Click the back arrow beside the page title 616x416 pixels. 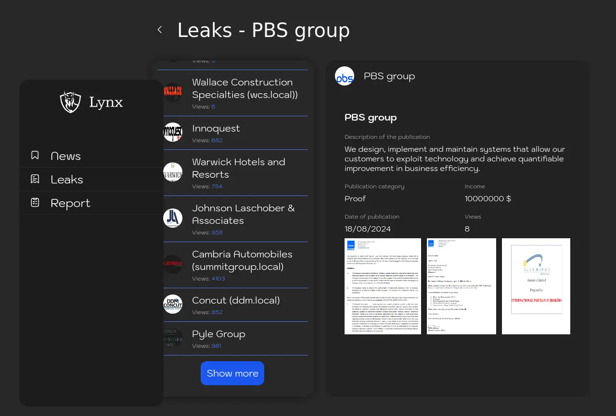pos(160,30)
